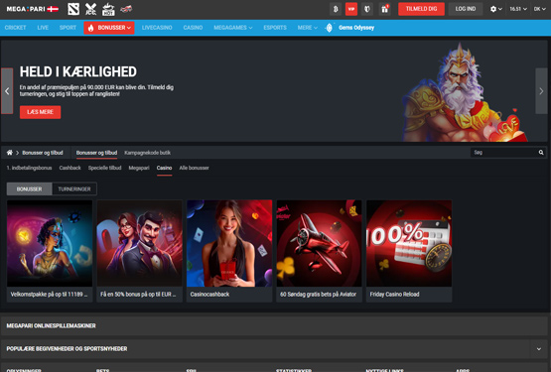This screenshot has height=372, width=551.
Task: Open the Casino main menu item
Action: 193,28
